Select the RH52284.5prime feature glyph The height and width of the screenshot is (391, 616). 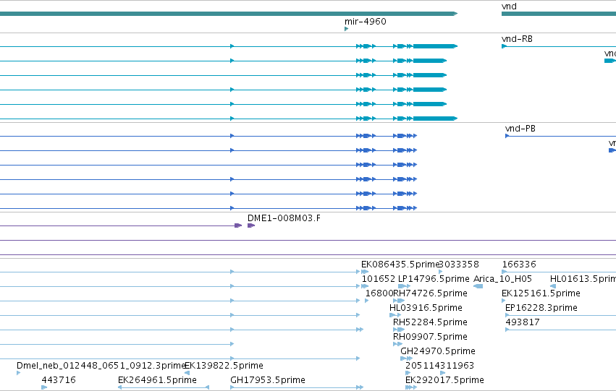pyautogui.click(x=398, y=330)
